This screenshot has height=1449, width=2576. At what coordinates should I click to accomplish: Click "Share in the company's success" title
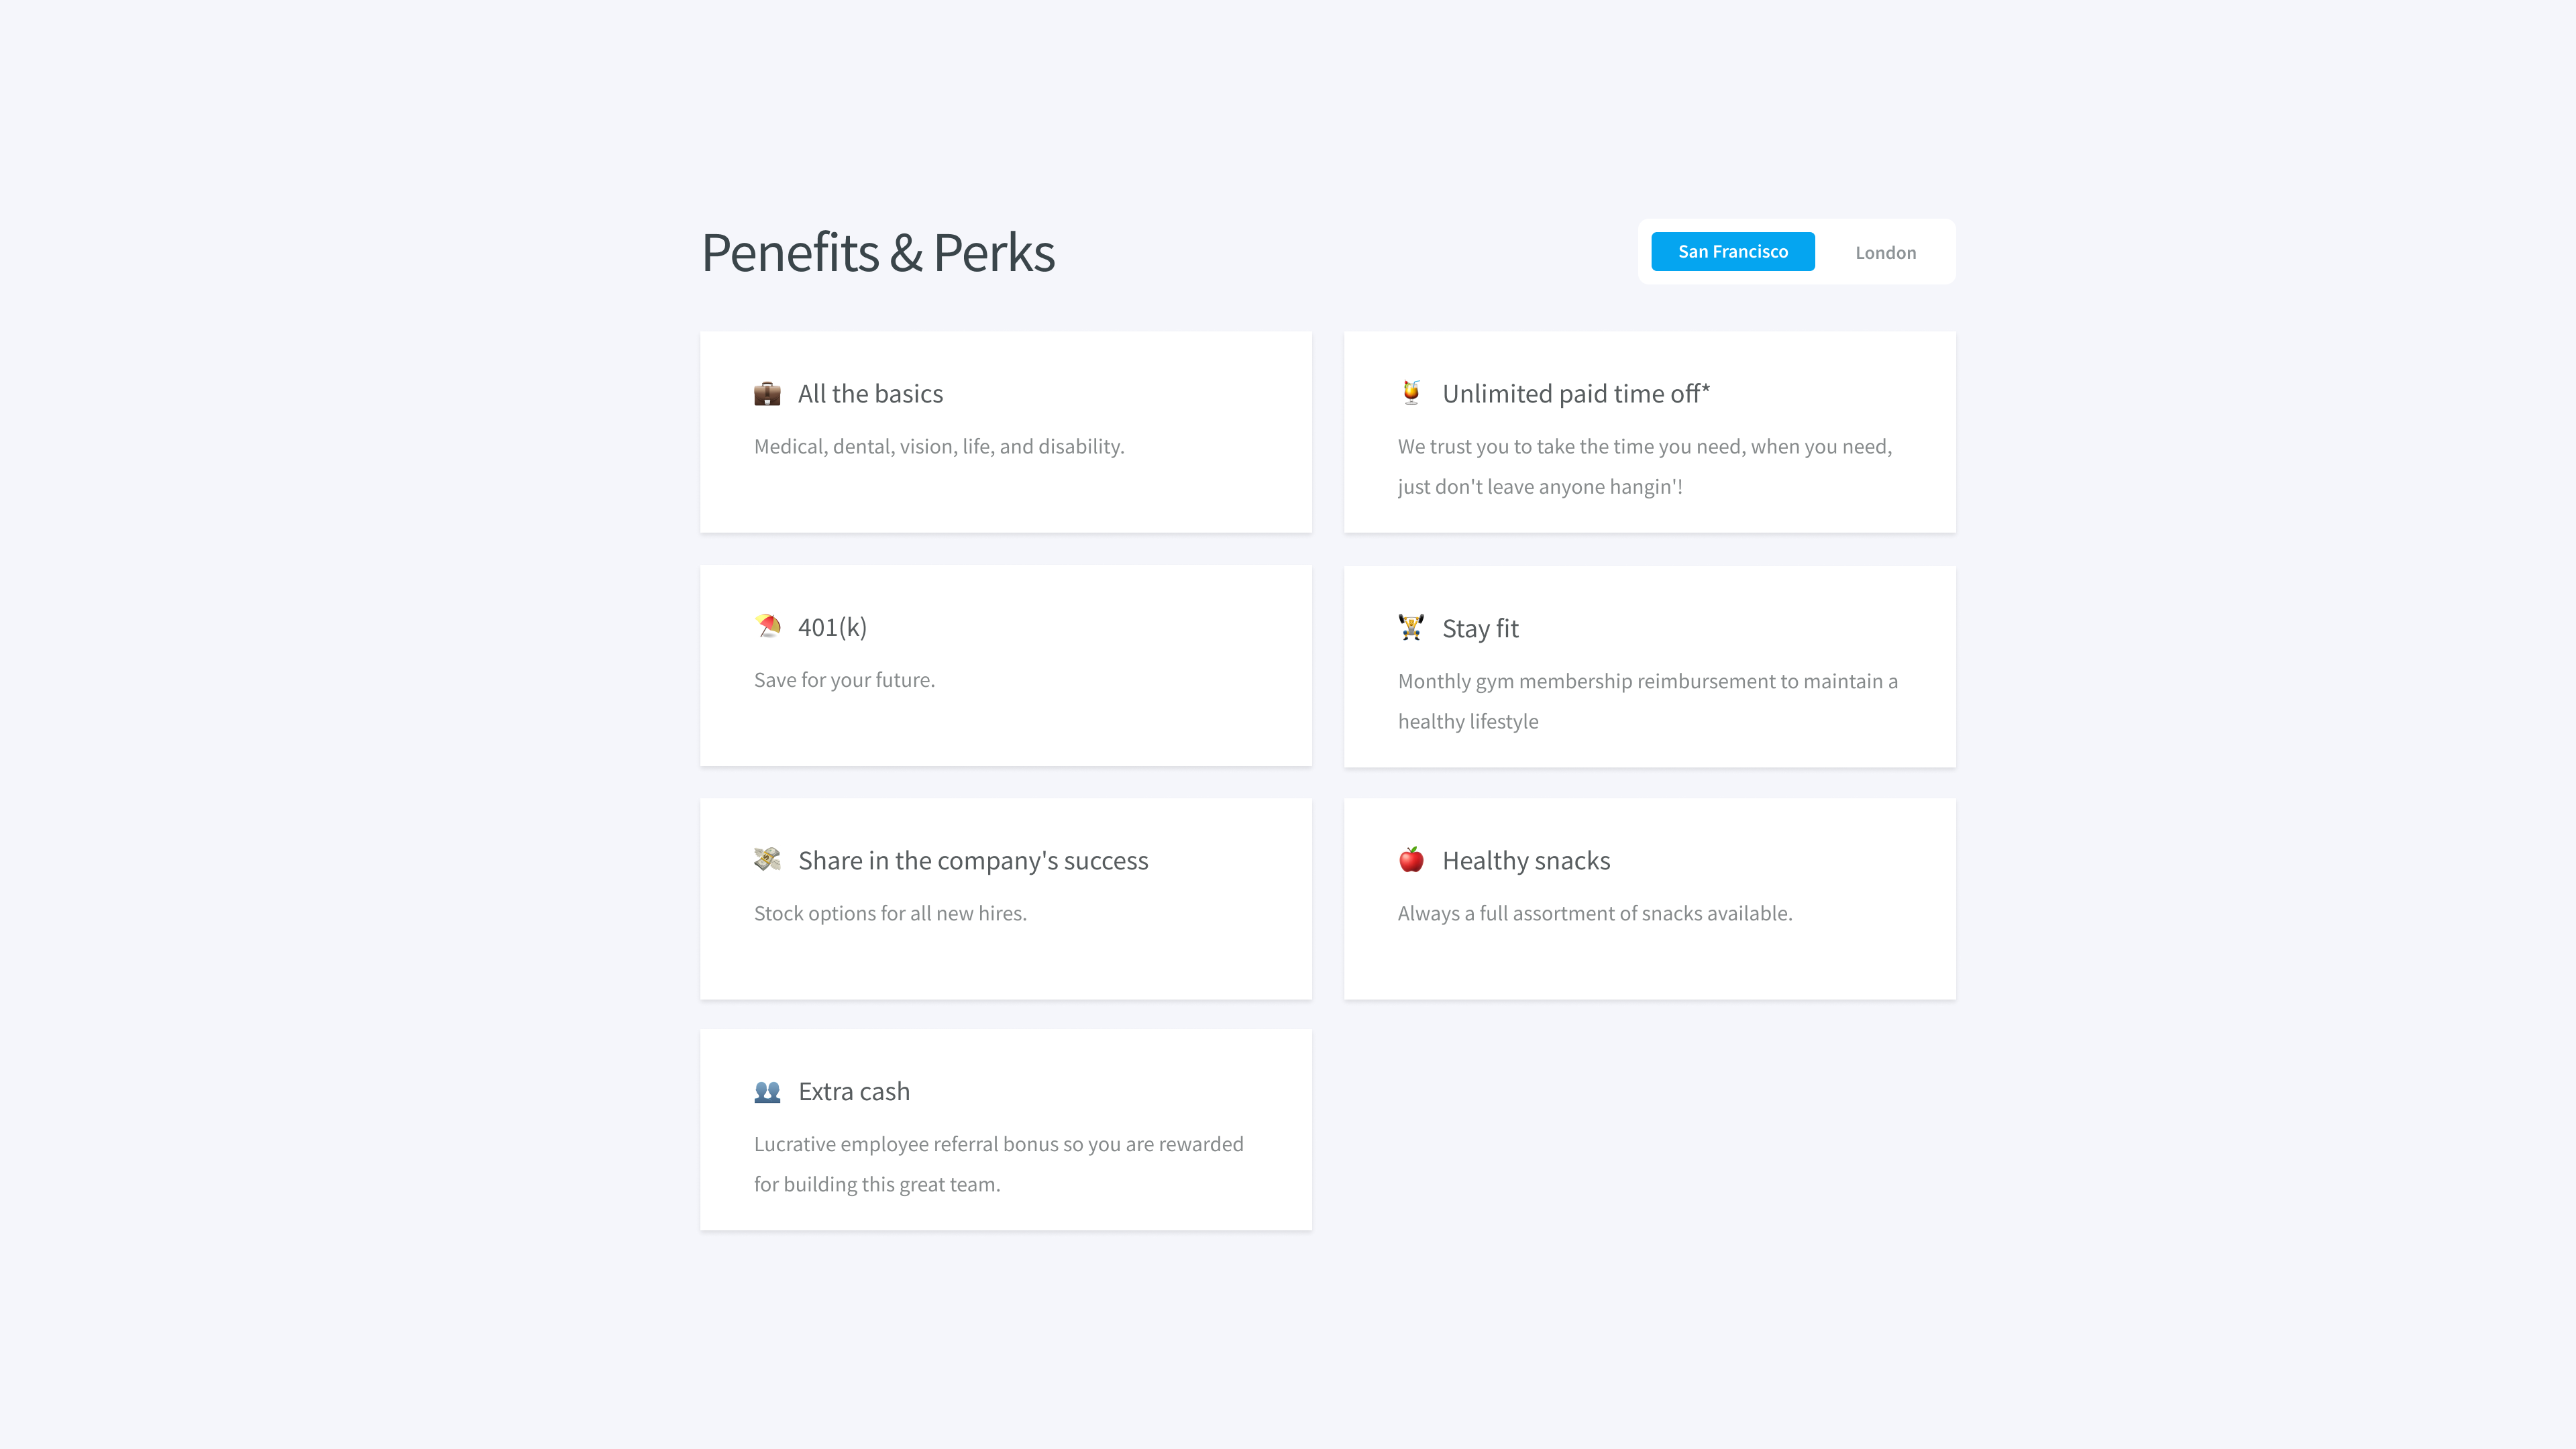click(x=972, y=861)
